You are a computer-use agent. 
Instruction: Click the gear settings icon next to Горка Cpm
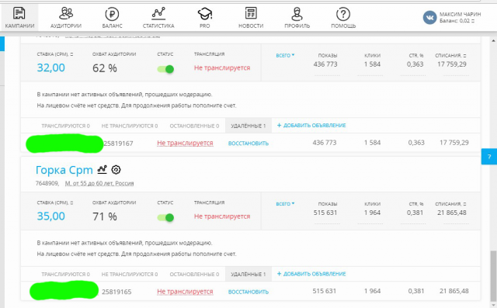coord(116,170)
